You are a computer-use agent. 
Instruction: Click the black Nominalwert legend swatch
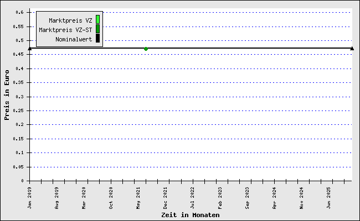97,39
